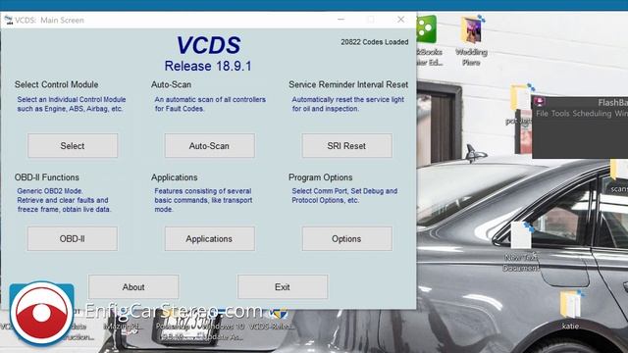Screen dimensions: 628x353
Task: Open the Wedding Plans folder icon
Action: [471, 40]
